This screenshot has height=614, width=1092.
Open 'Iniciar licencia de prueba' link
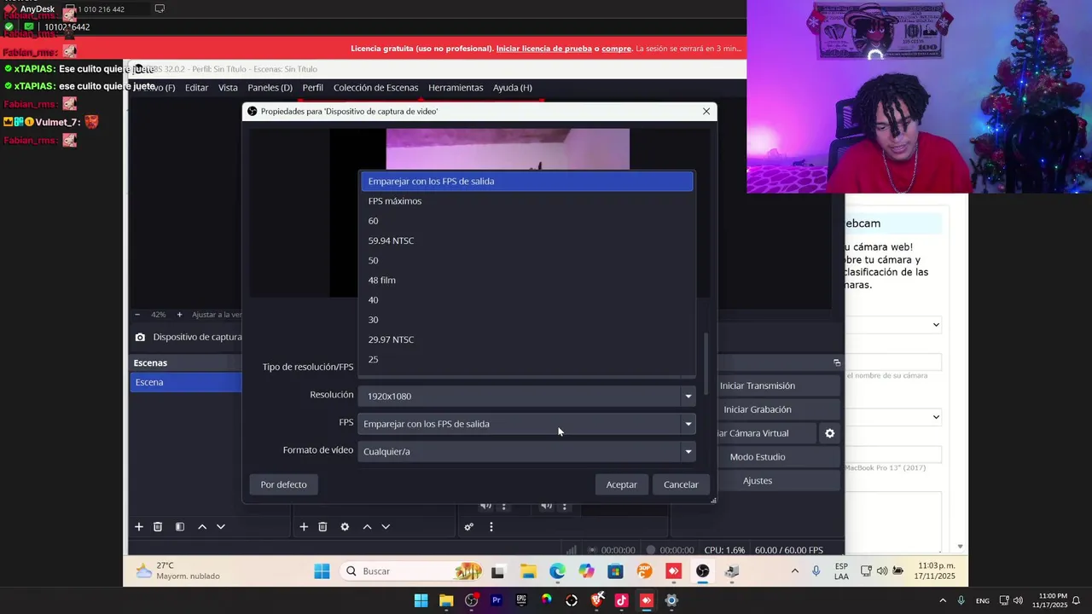(544, 49)
